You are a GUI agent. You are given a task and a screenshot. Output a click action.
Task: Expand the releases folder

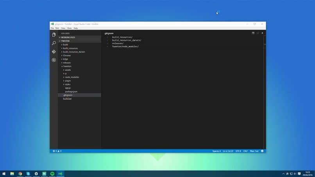(x=80, y=63)
